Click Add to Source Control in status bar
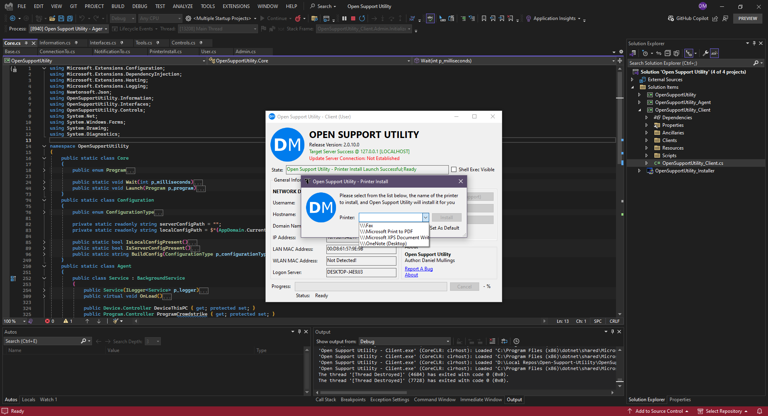Screen dimensions: 768x416 (x=658, y=411)
